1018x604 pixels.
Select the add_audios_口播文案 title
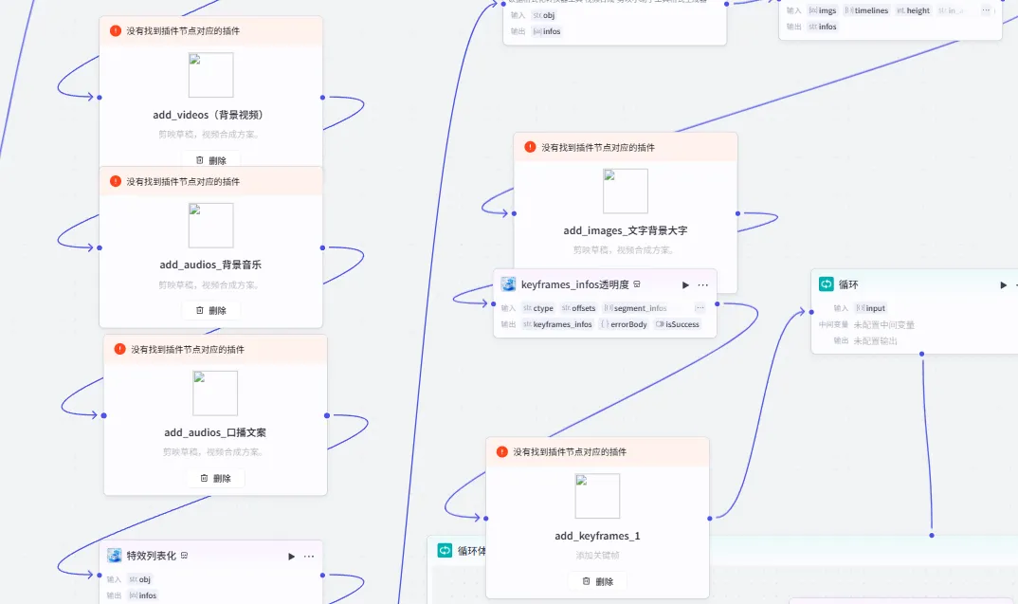tap(215, 432)
